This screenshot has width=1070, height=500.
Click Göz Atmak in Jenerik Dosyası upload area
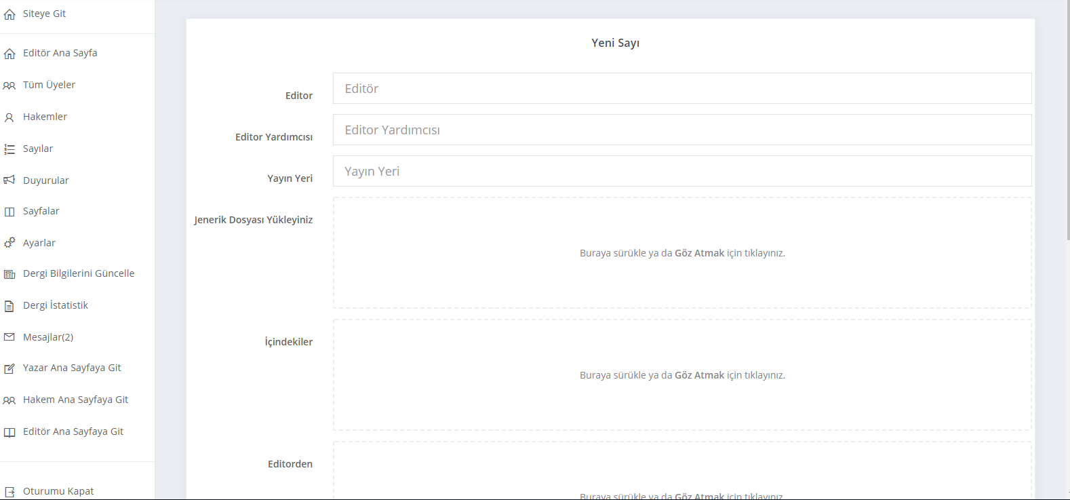pyautogui.click(x=699, y=253)
